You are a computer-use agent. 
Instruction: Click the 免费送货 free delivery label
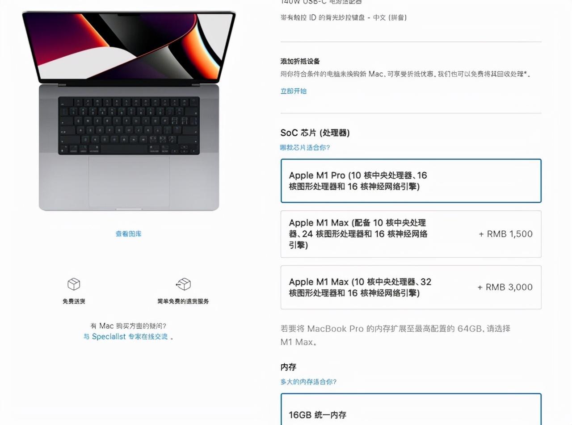(74, 301)
